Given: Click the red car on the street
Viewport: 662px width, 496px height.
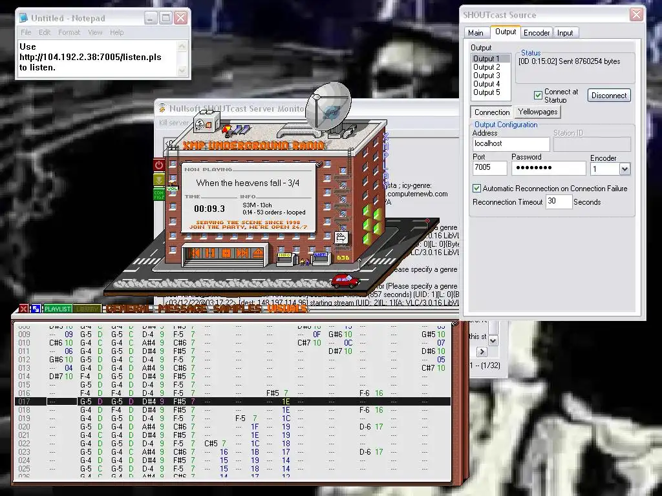Looking at the screenshot, I should [x=345, y=280].
